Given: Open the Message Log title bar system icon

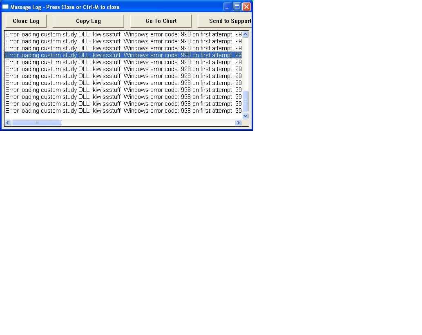Looking at the screenshot, I should click(5, 7).
